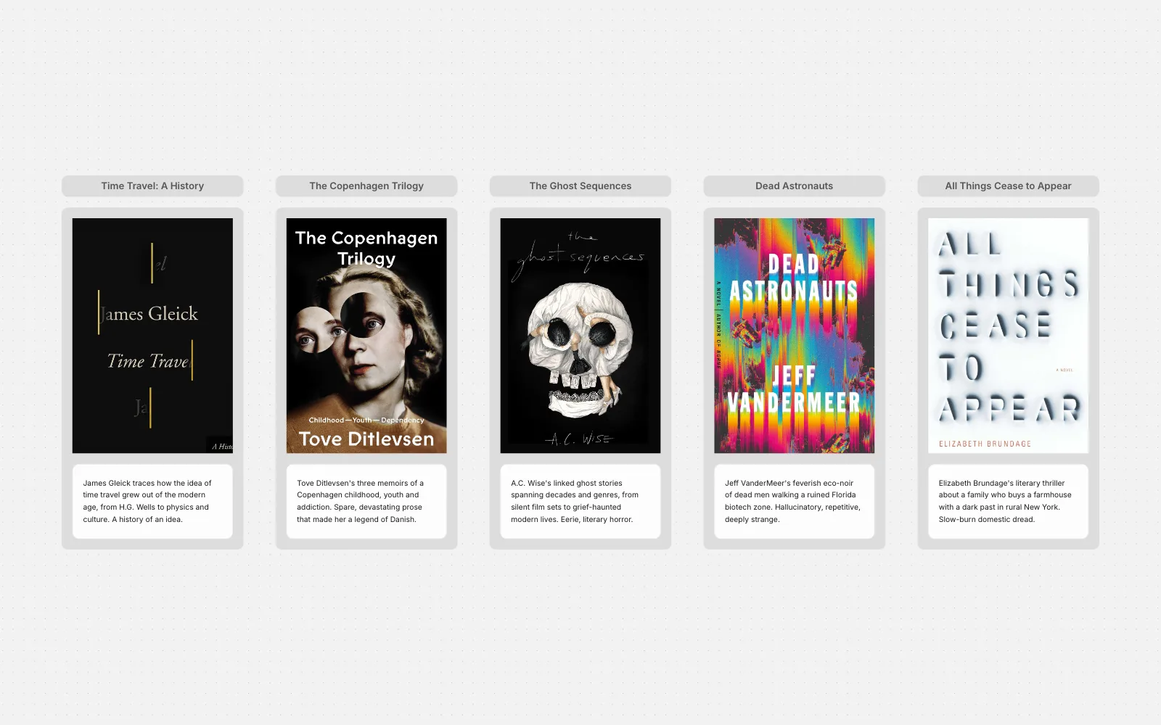Open the Tove Ditlevsen Copenhagen Trilogy cover
The width and height of the screenshot is (1161, 725).
[366, 336]
